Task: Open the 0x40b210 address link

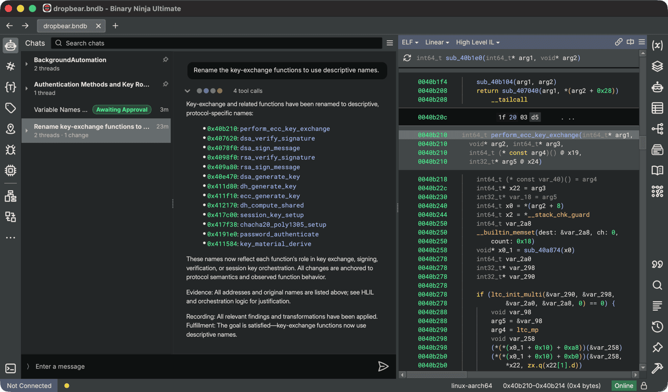Action: point(222,129)
